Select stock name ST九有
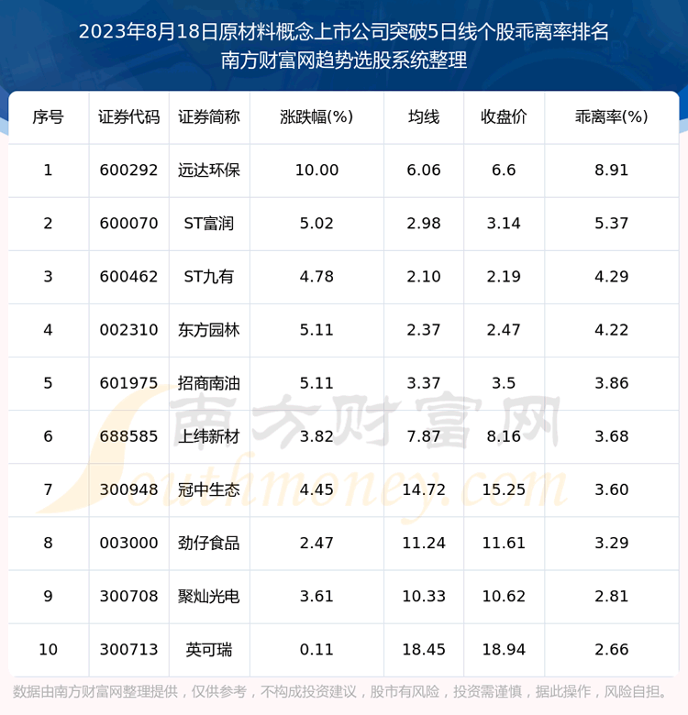The image size is (688, 715). click(209, 277)
